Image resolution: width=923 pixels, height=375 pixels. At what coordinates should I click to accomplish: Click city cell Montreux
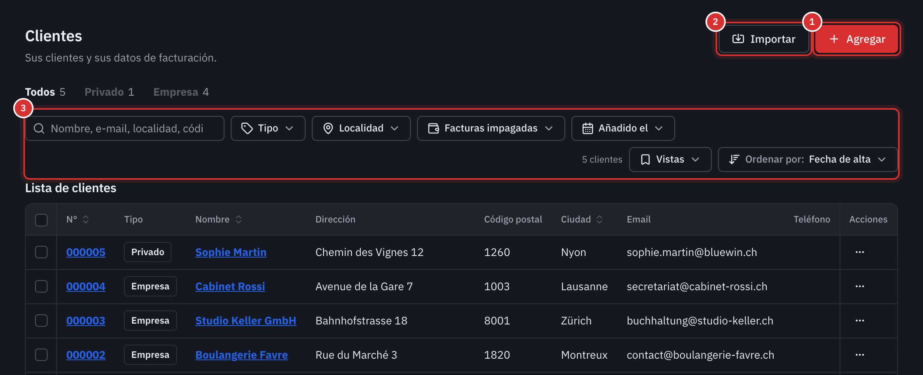point(584,355)
